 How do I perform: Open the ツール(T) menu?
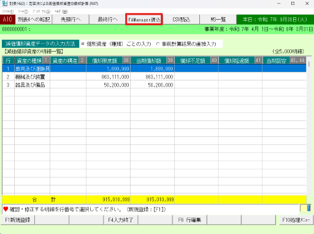point(23,12)
